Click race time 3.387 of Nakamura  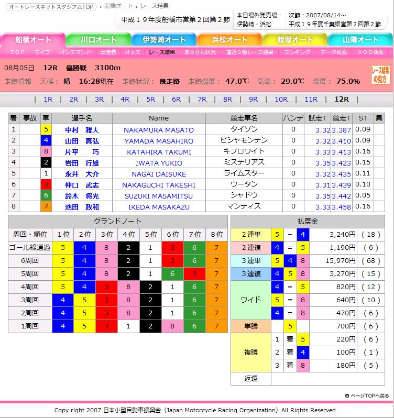point(341,130)
